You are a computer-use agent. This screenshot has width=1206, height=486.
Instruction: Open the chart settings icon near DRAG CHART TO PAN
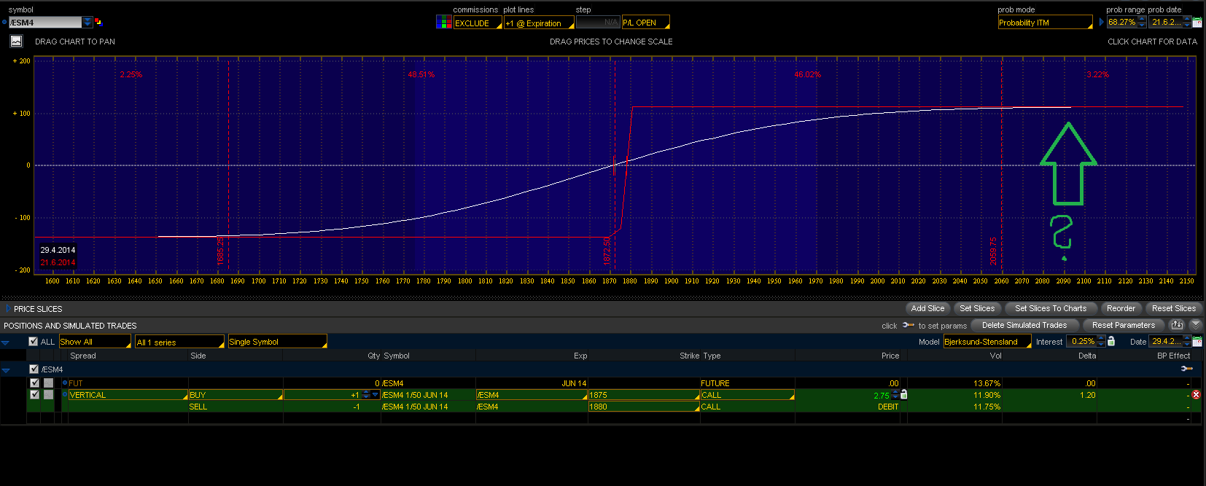click(16, 42)
